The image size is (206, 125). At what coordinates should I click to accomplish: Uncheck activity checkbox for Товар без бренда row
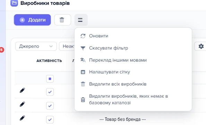(x=50, y=119)
